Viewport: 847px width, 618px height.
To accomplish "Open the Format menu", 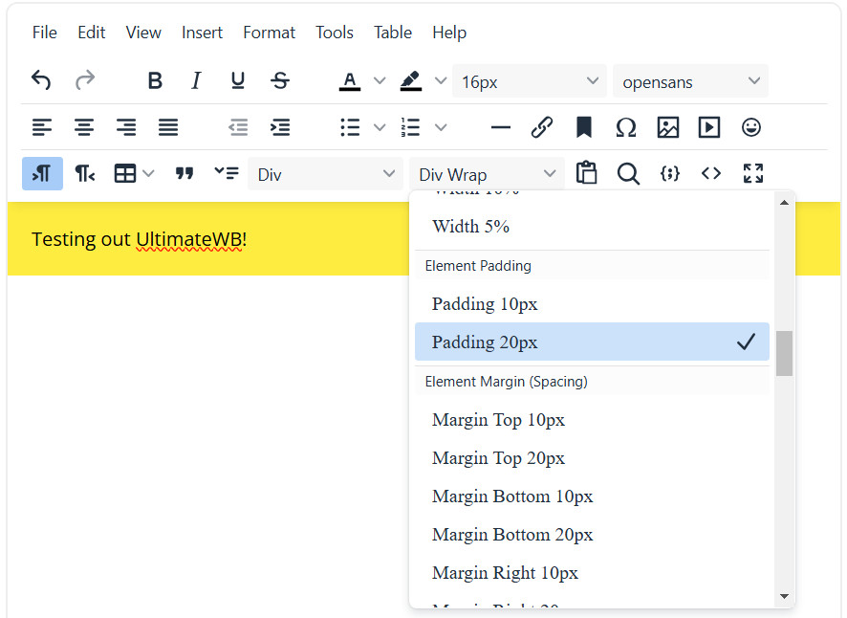I will coord(269,33).
